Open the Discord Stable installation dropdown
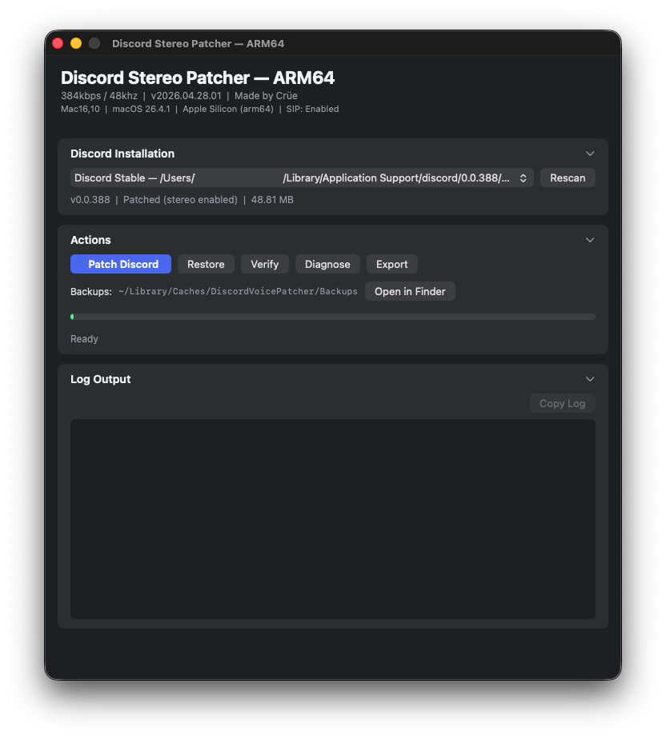The width and height of the screenshot is (666, 739). click(302, 178)
